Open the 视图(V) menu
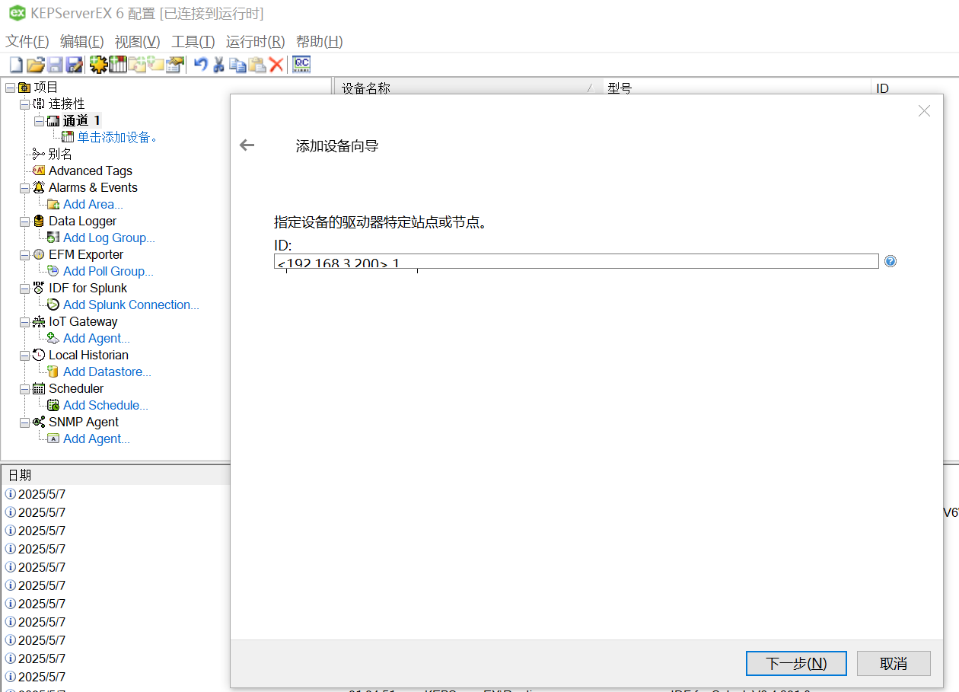 [x=138, y=41]
